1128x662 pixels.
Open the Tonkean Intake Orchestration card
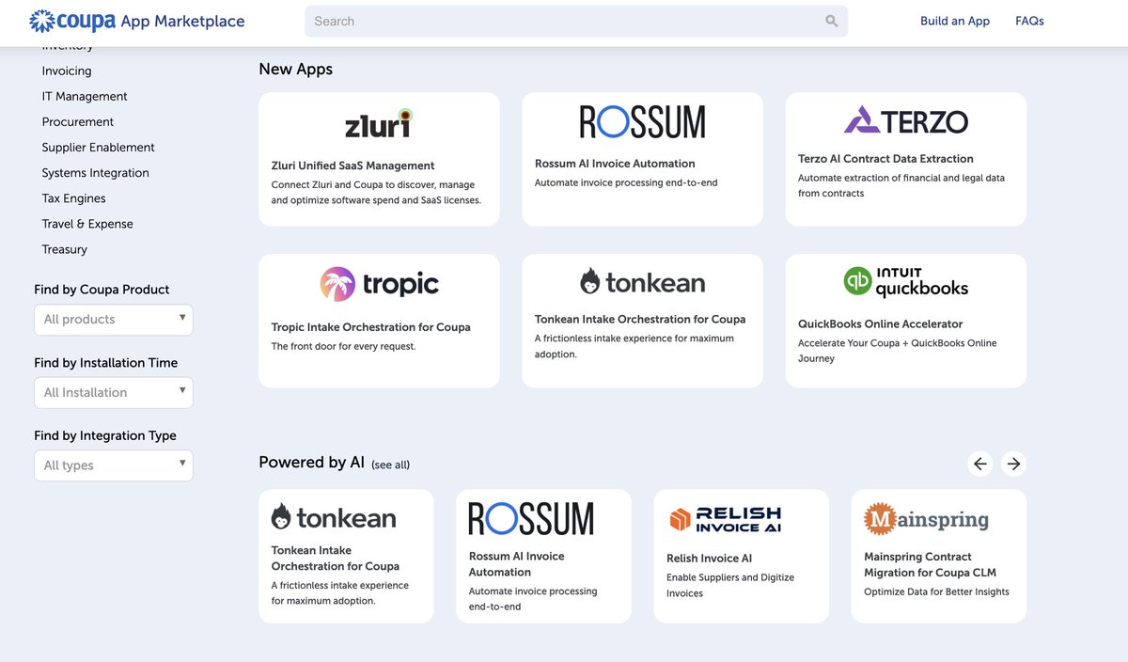click(x=642, y=320)
